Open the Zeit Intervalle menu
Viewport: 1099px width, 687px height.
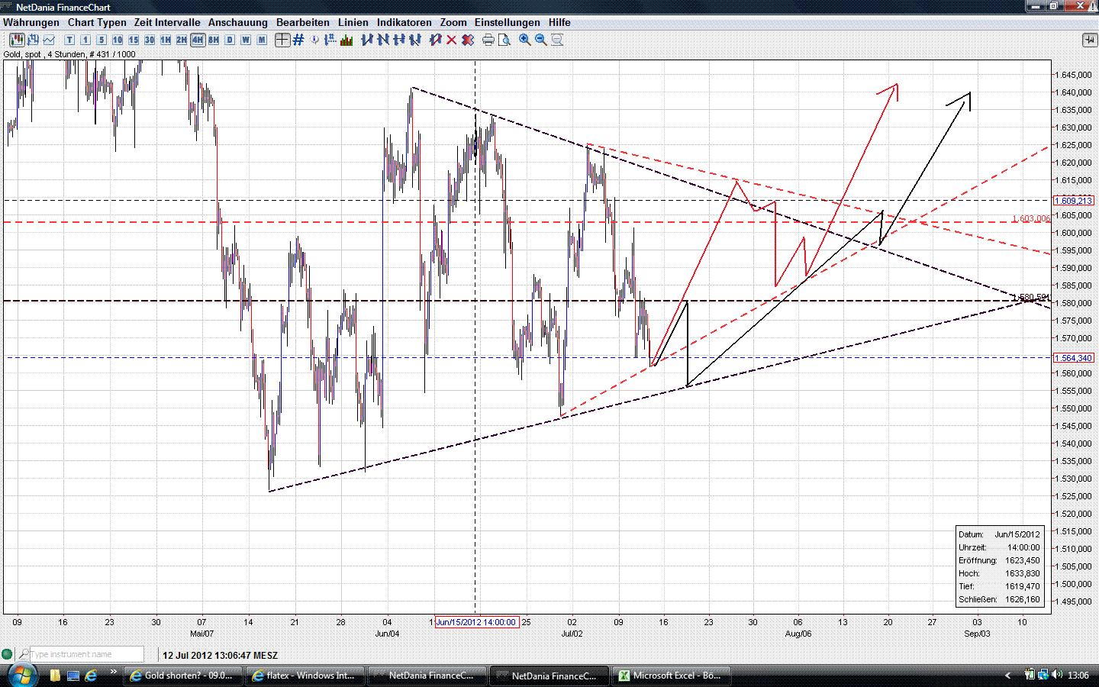[x=166, y=22]
